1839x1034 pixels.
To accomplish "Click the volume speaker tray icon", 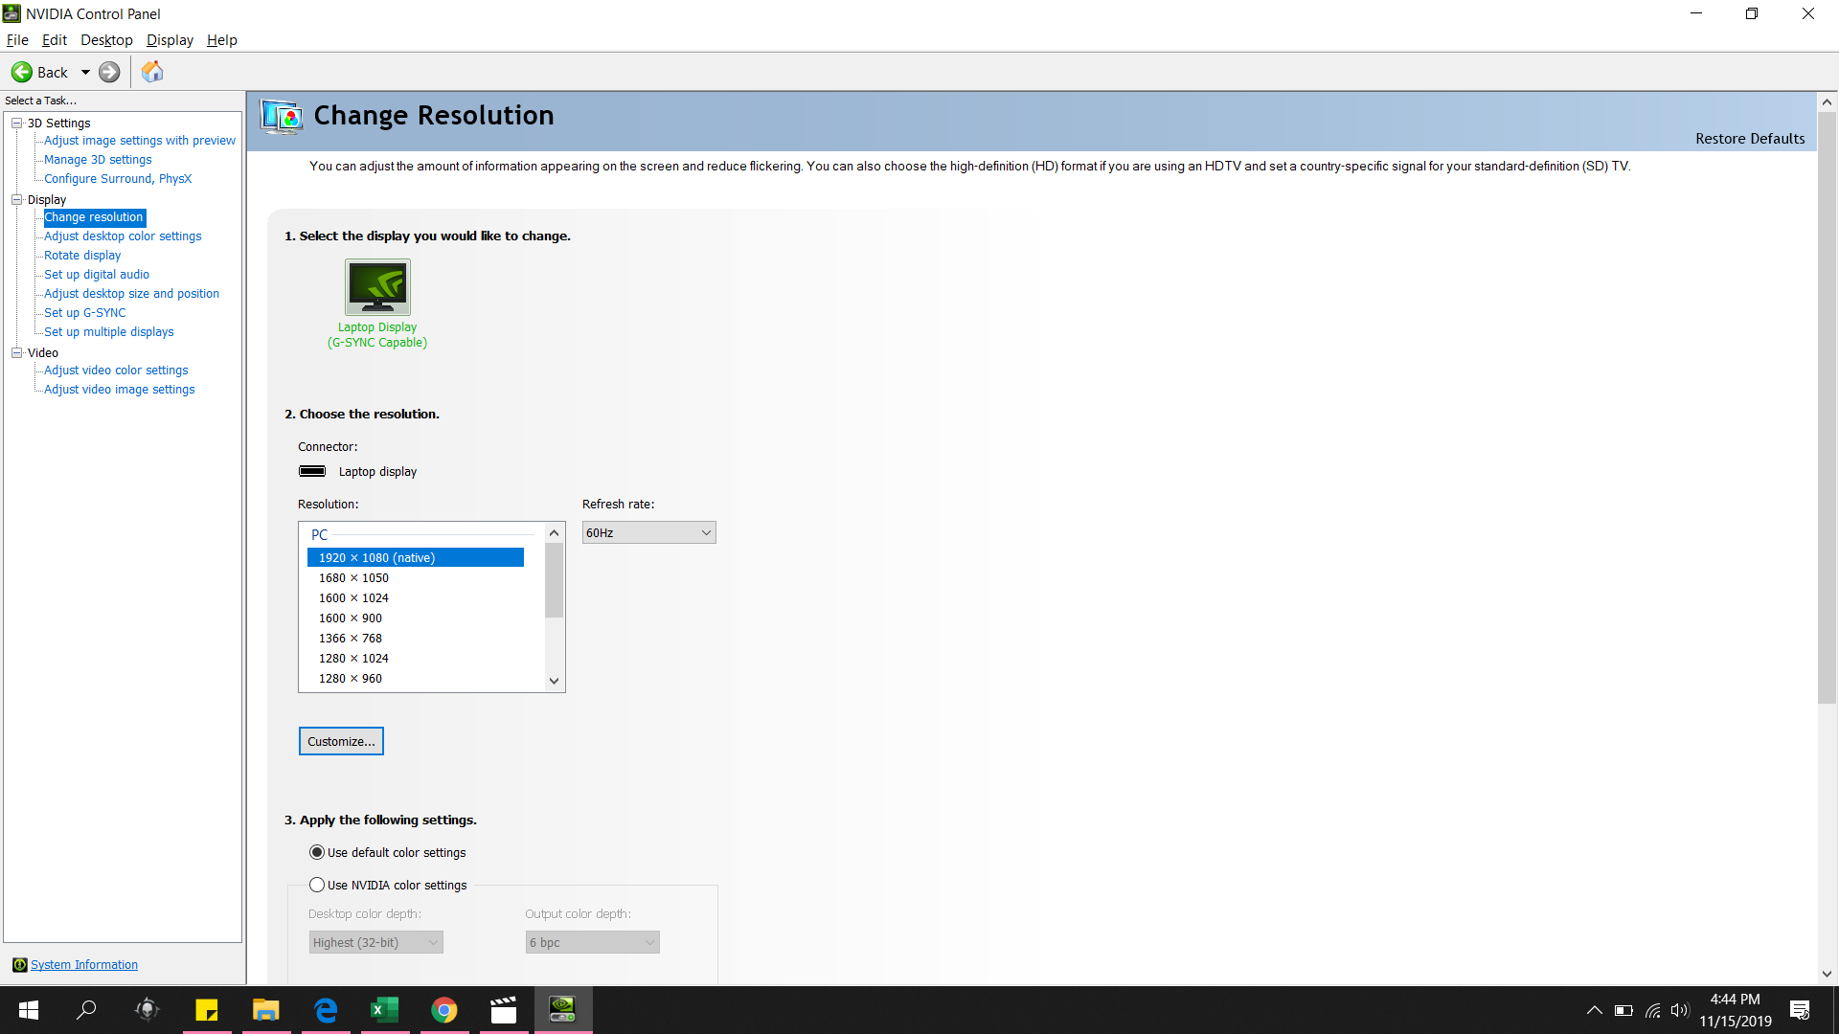I will tap(1680, 1010).
